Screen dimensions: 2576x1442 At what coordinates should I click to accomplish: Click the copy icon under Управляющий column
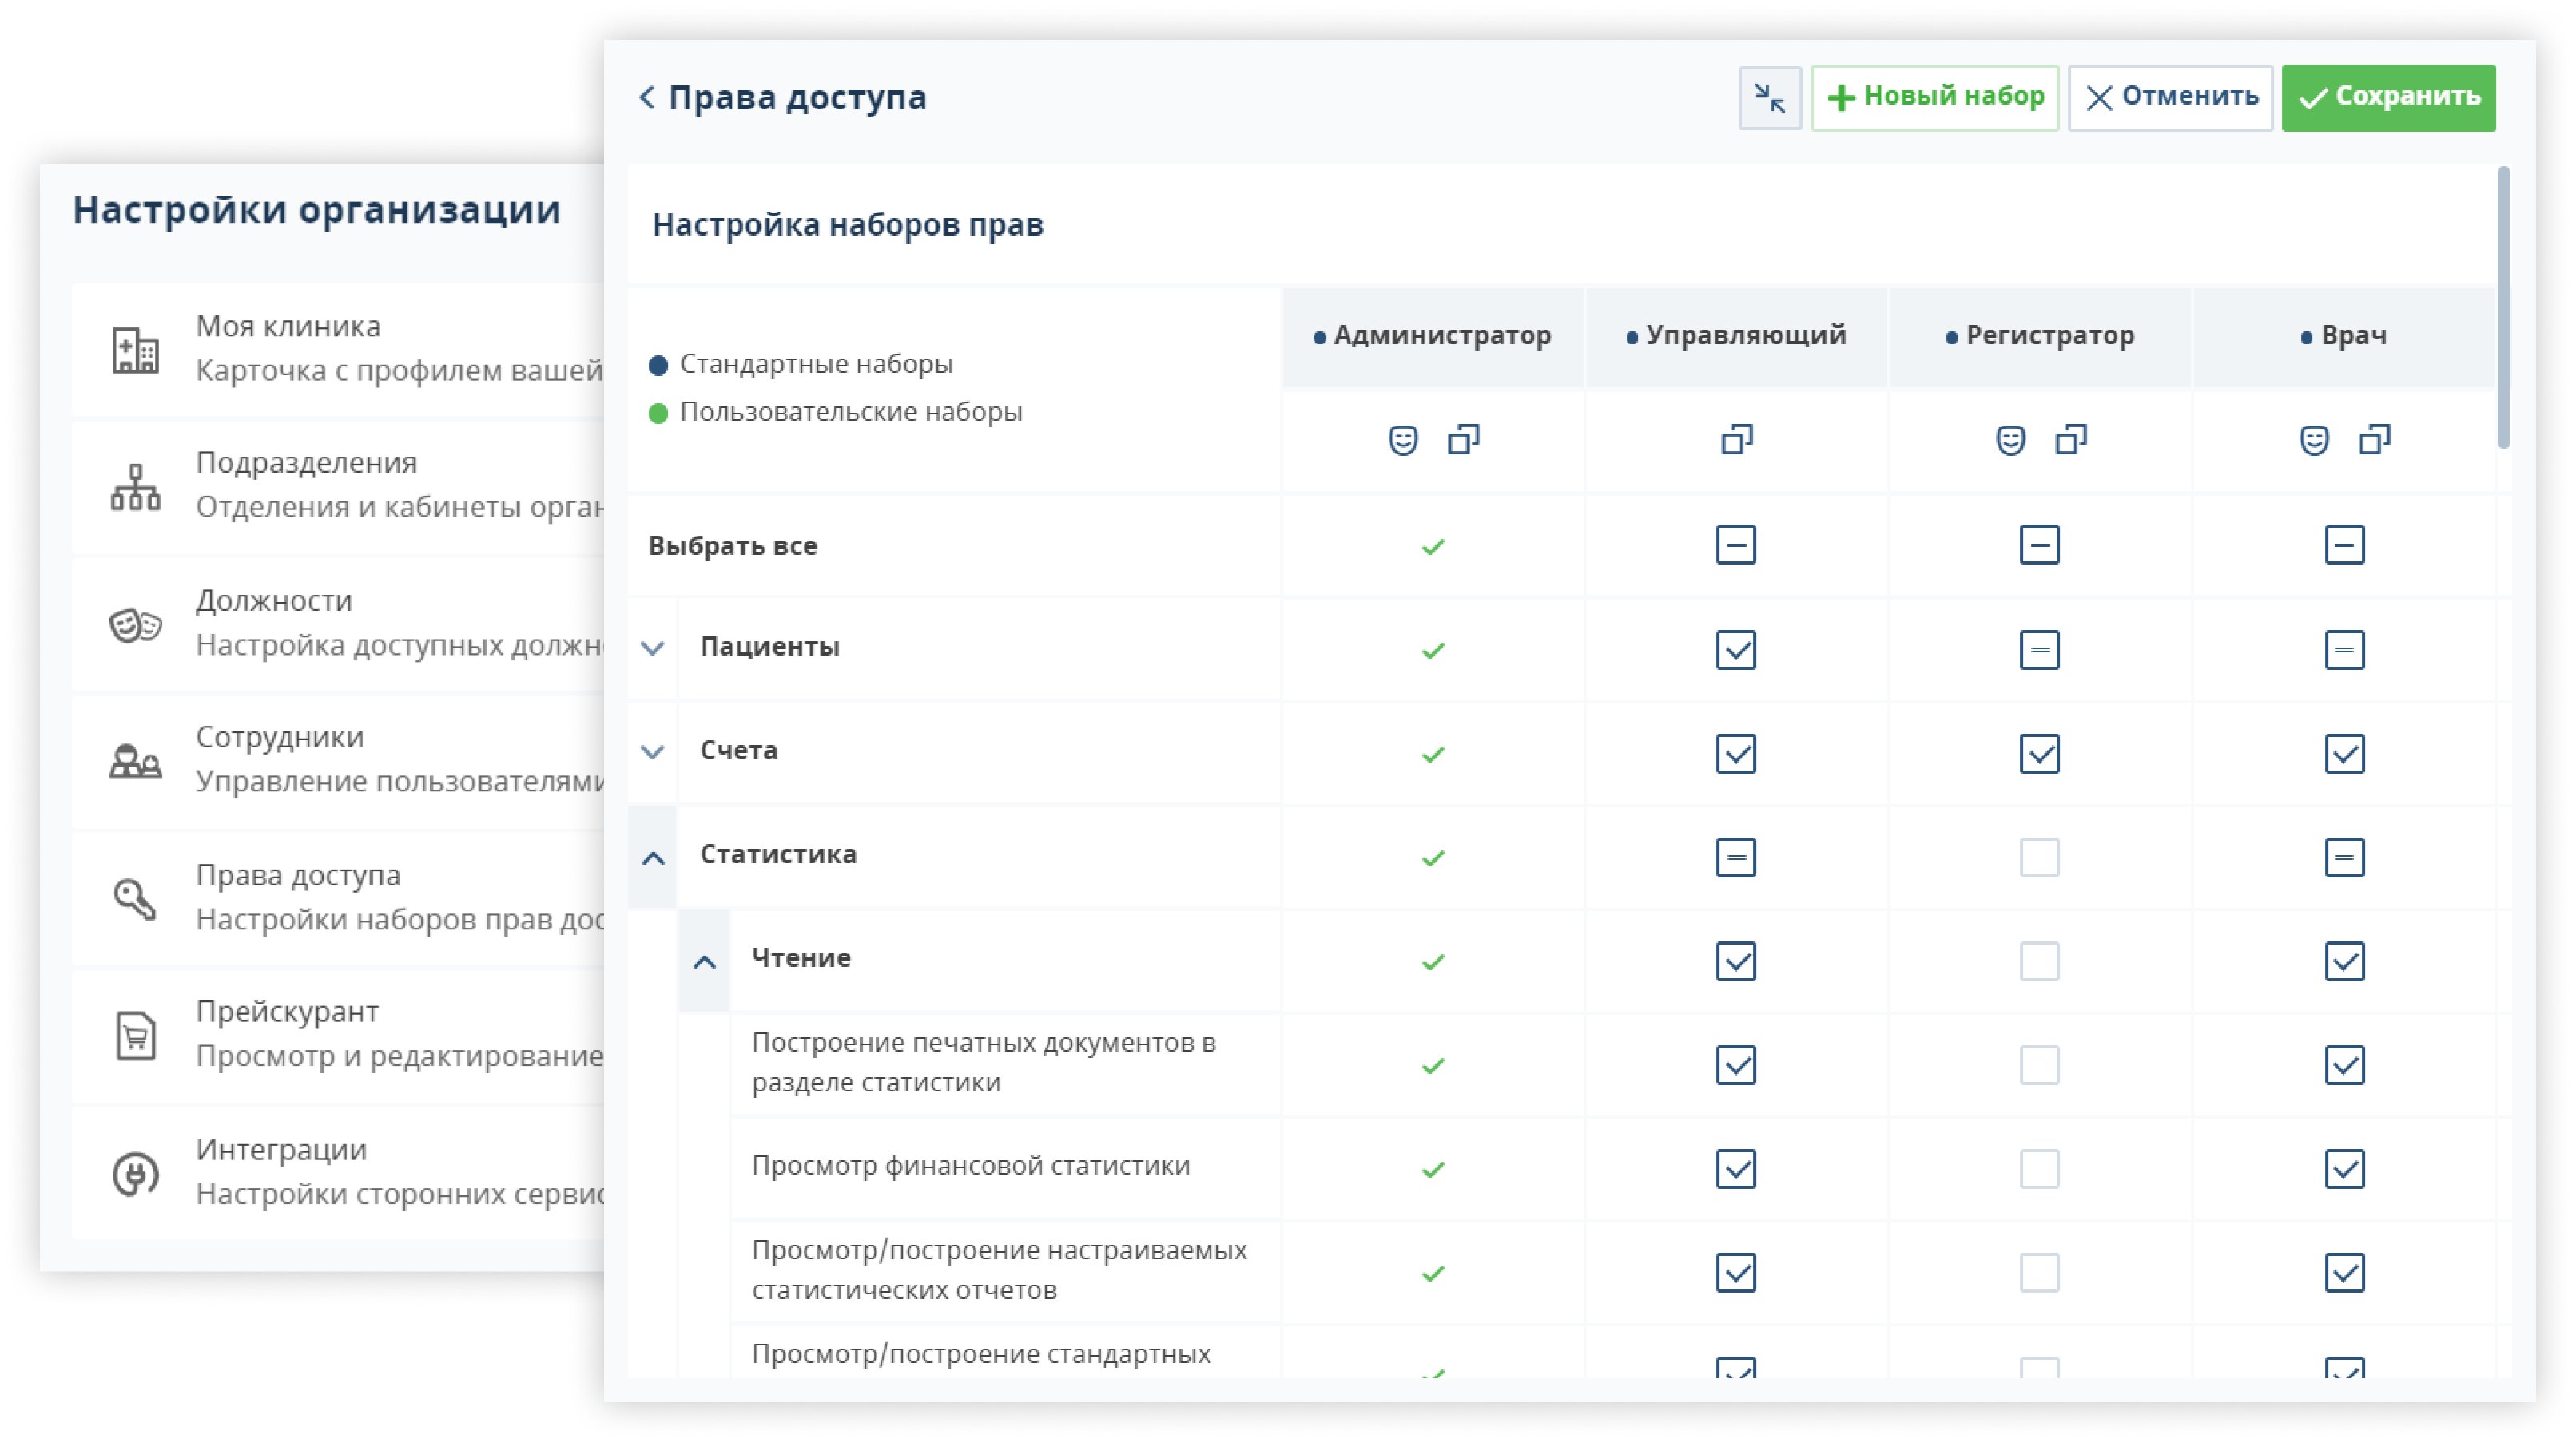(x=1736, y=440)
